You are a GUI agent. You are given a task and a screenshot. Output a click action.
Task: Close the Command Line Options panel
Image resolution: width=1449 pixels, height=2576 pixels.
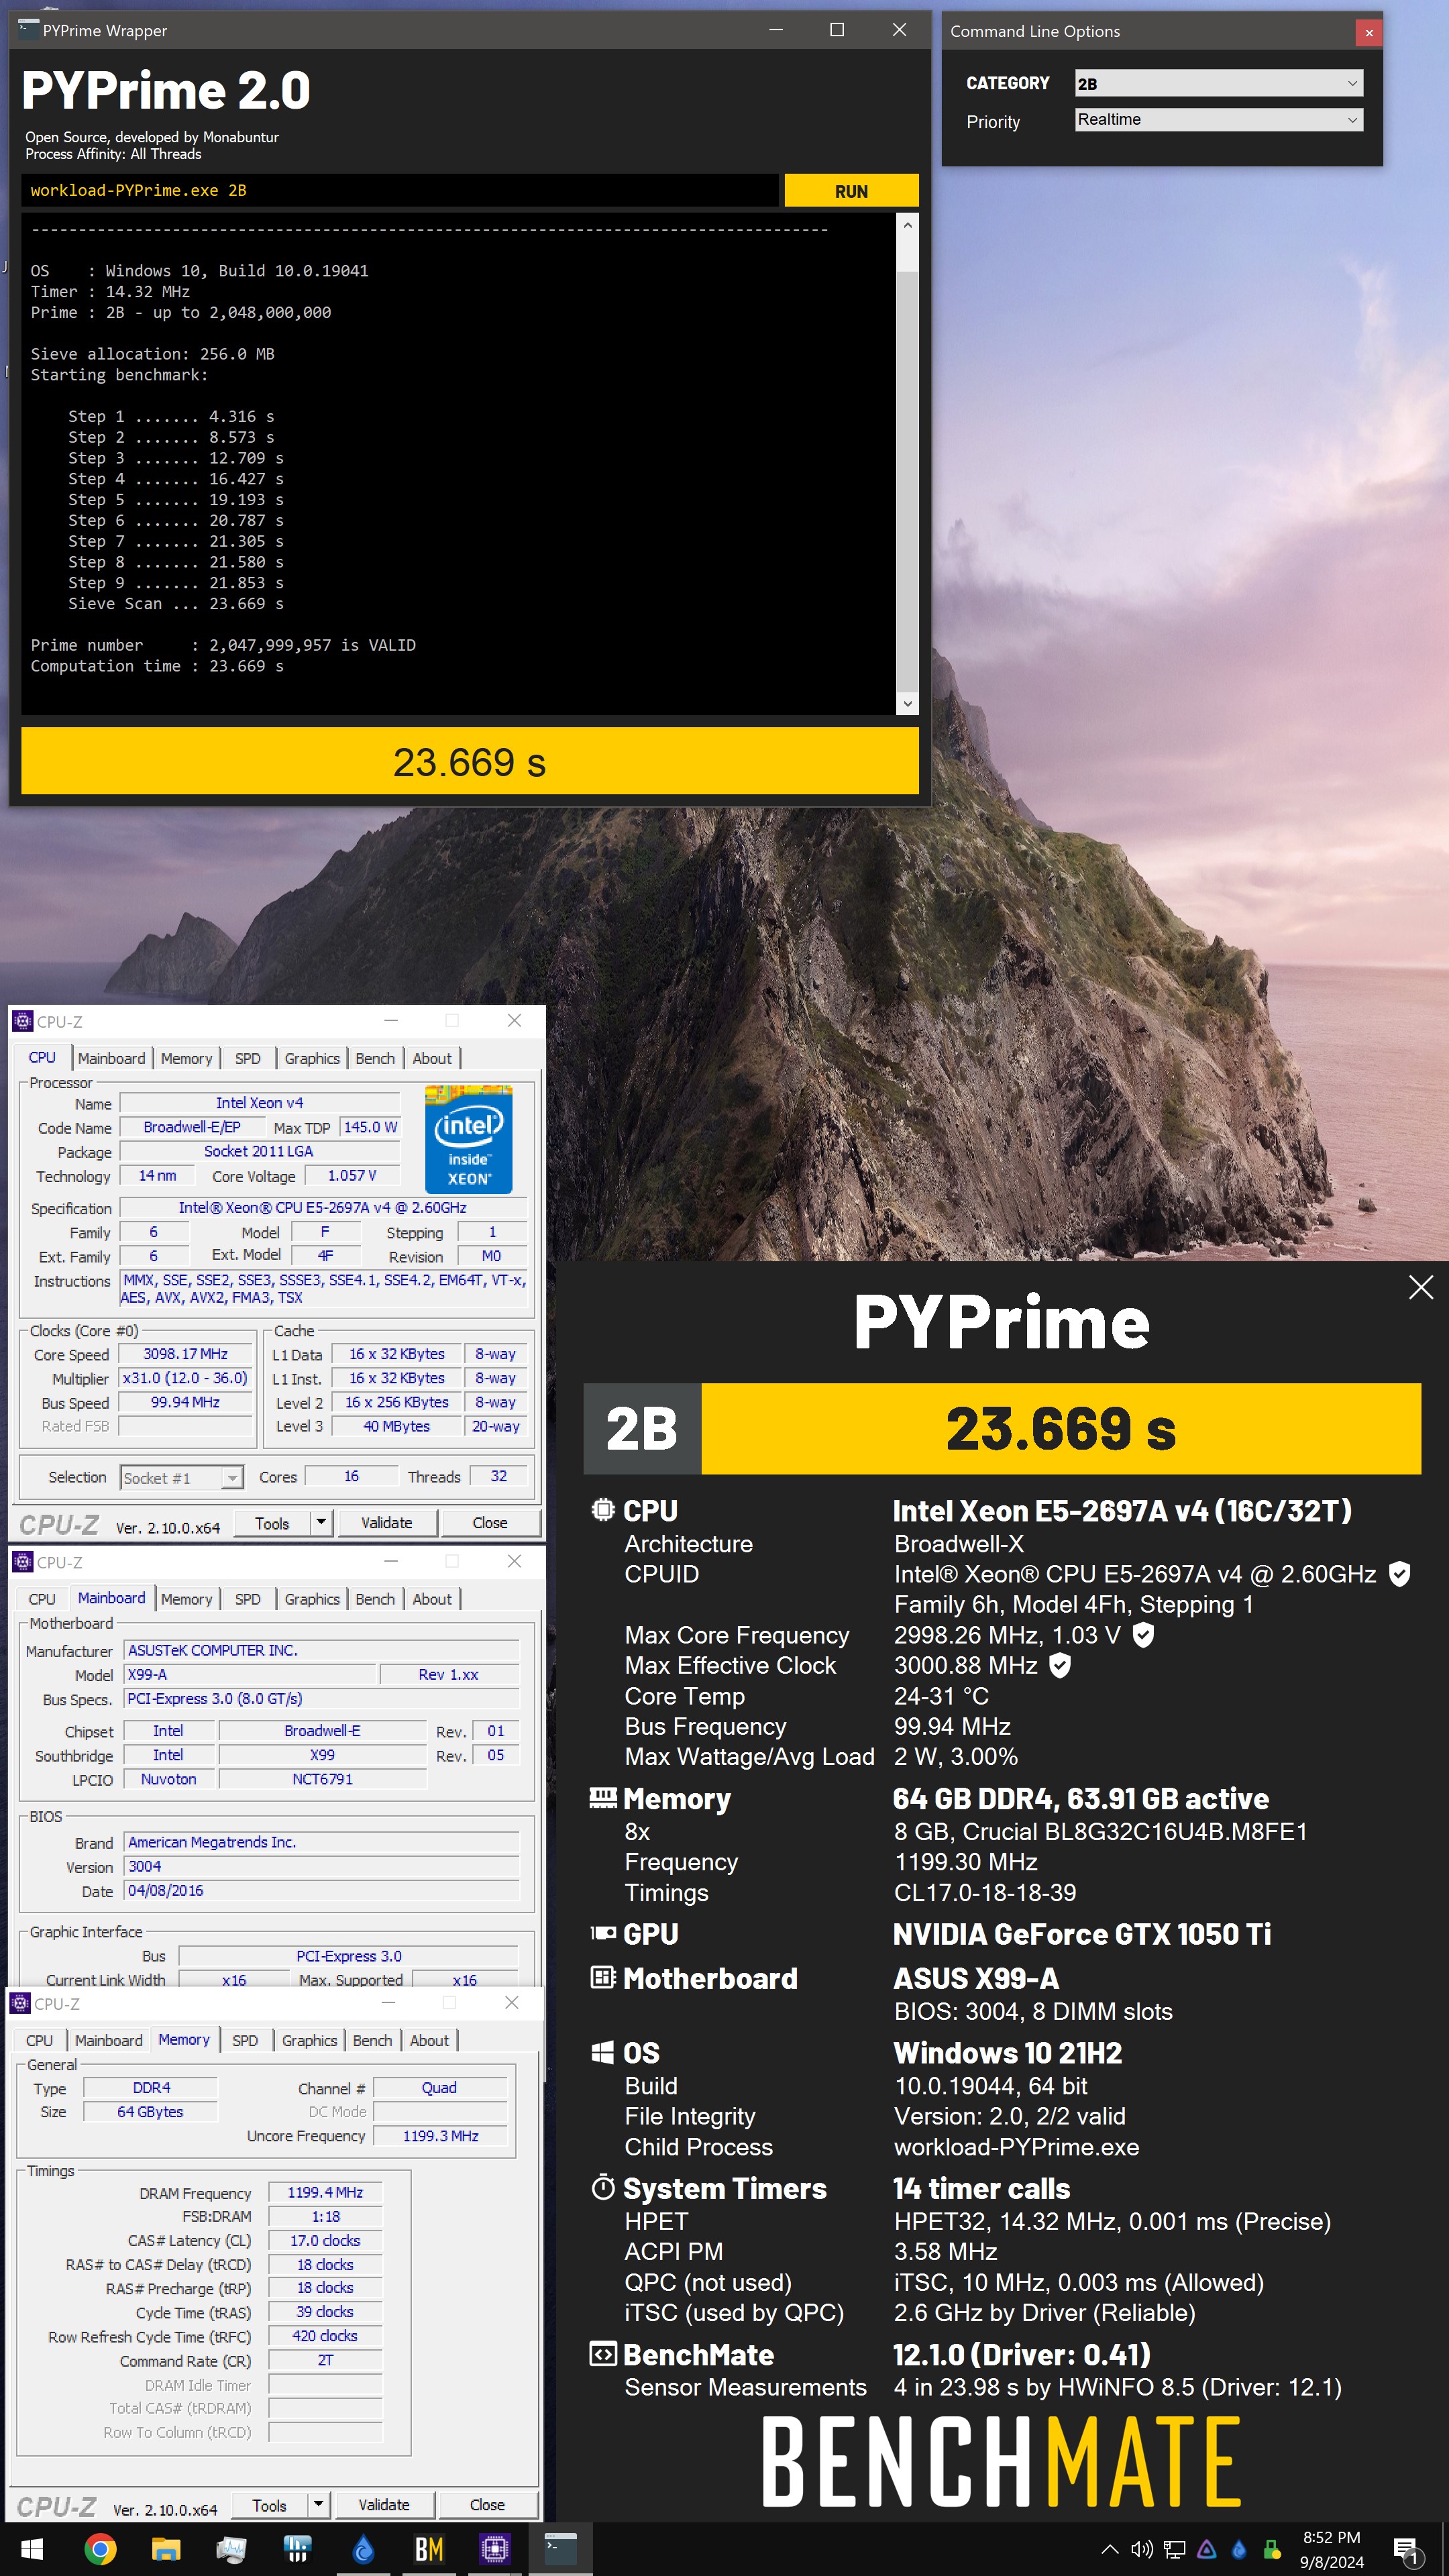click(x=1368, y=32)
